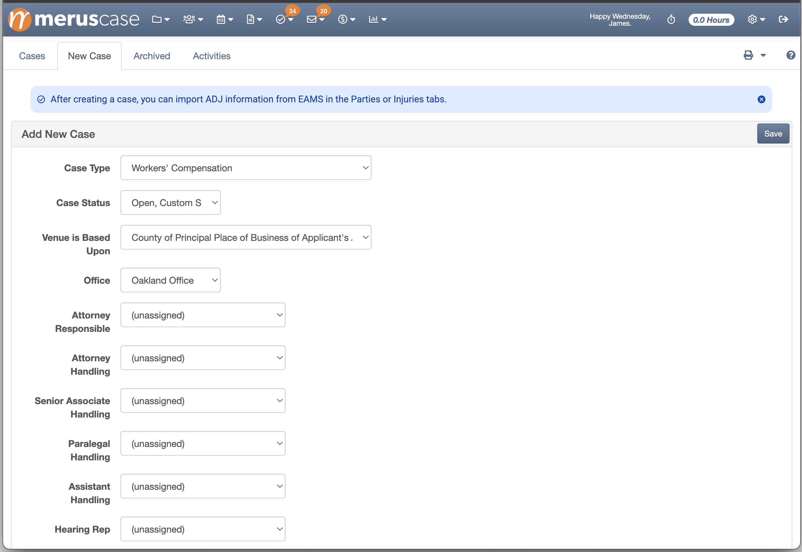The width and height of the screenshot is (802, 552).
Task: Open the Hearing Rep dropdown
Action: 203,530
